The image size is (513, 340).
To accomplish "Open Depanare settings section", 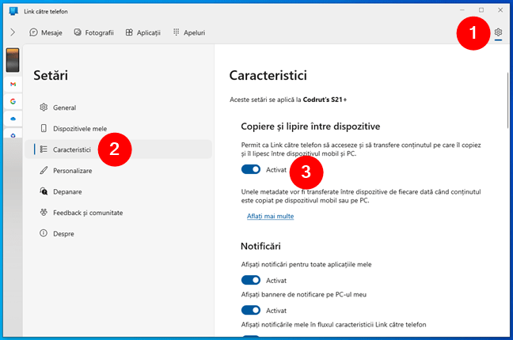I will coord(119,191).
